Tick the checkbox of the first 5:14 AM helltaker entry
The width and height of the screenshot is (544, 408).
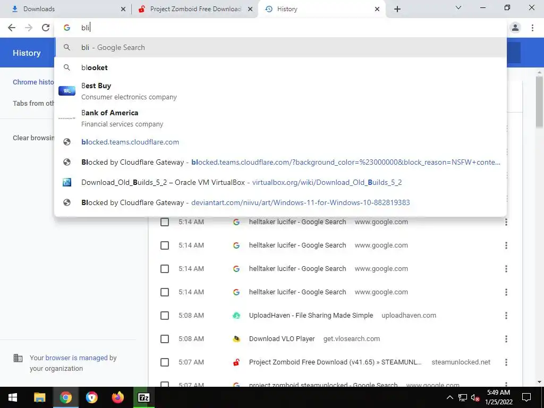click(165, 222)
